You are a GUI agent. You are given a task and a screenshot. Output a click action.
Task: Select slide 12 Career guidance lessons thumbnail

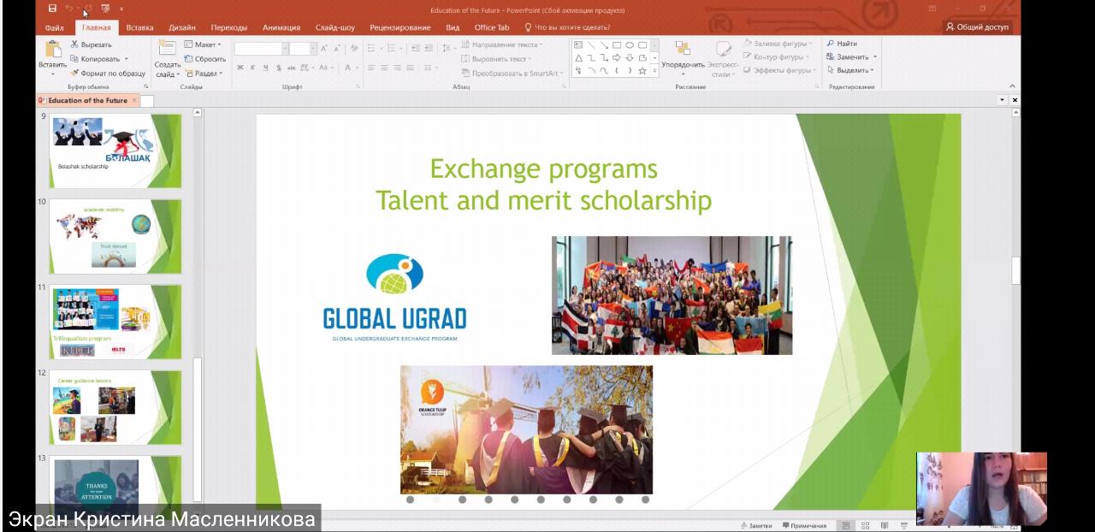(115, 407)
